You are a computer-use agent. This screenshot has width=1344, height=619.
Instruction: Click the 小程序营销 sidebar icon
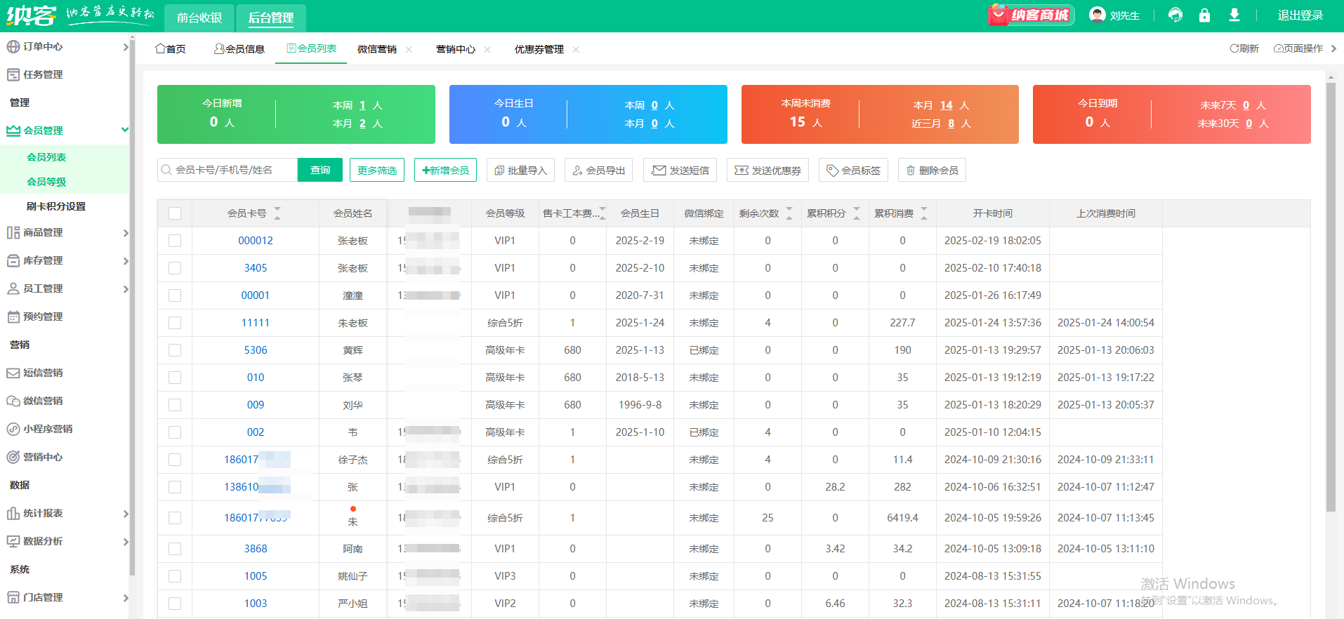pos(13,429)
